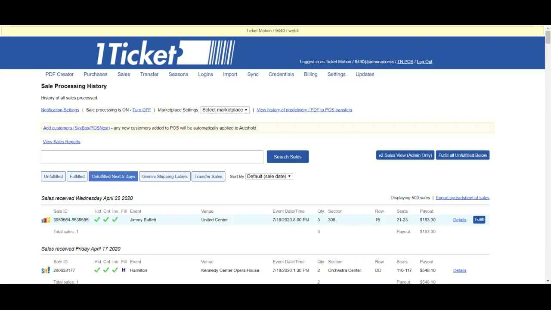Click the sales search input field
The height and width of the screenshot is (310, 551).
click(152, 157)
